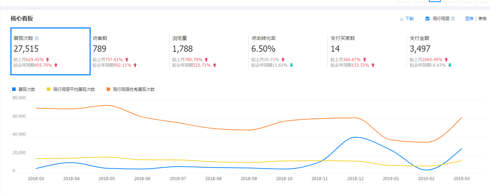
Task: Select the 访客数 metric card
Action: tap(130, 51)
